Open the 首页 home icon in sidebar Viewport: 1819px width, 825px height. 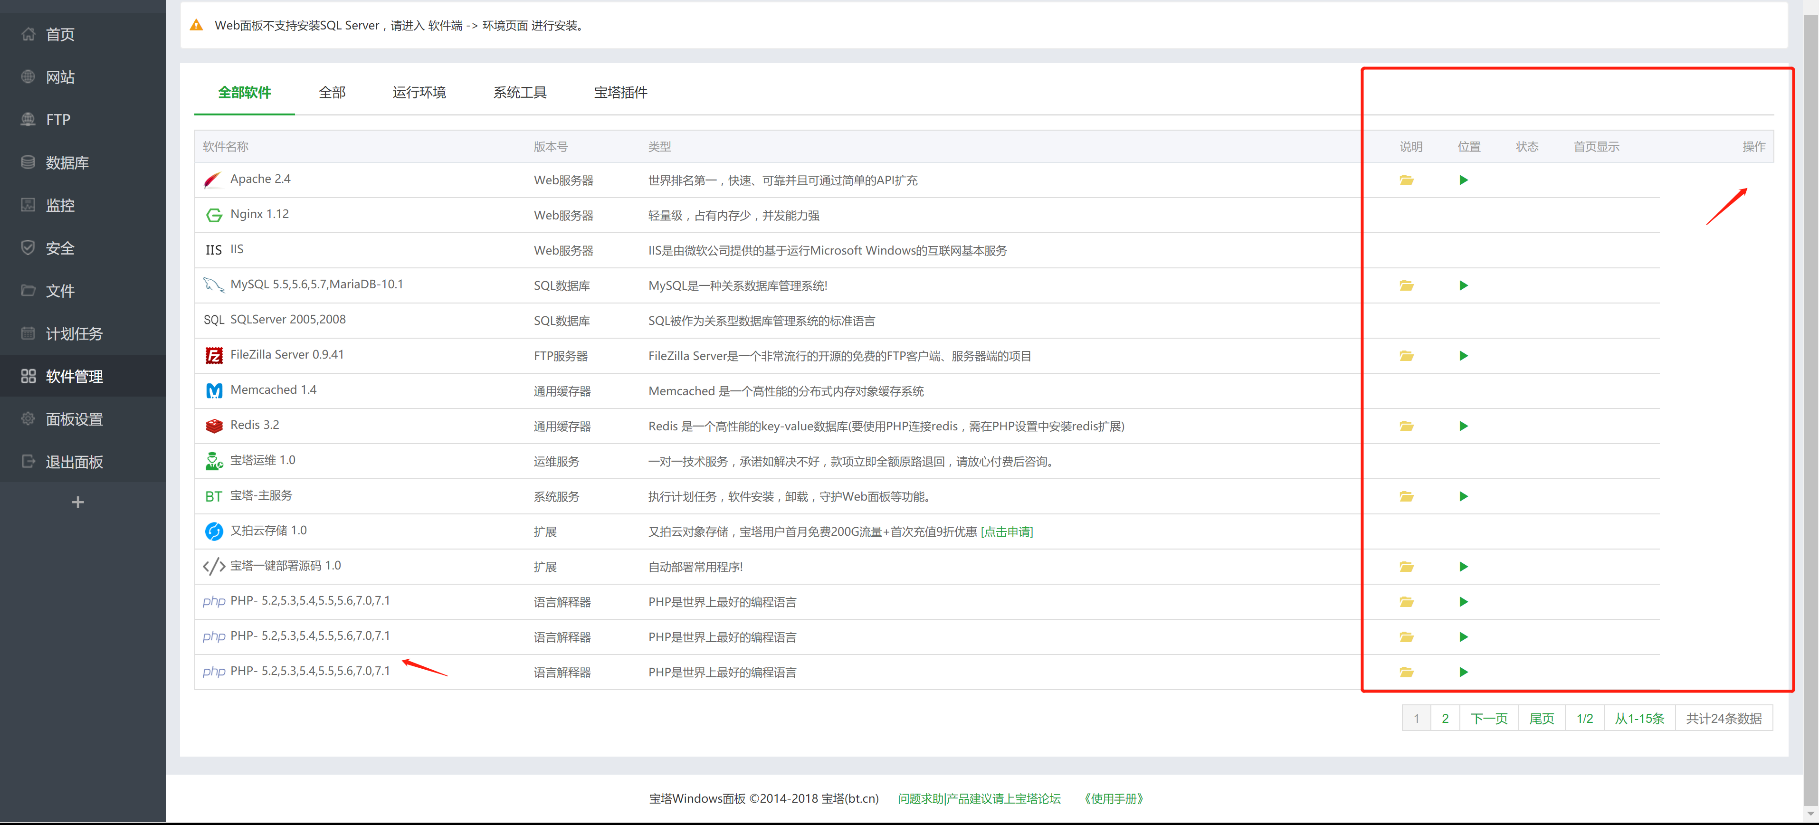point(28,34)
